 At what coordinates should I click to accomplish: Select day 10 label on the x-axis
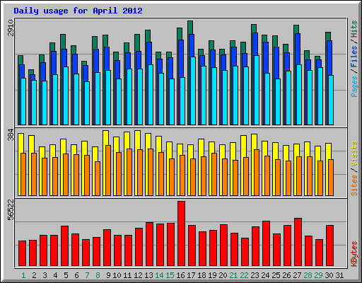[x=117, y=275]
